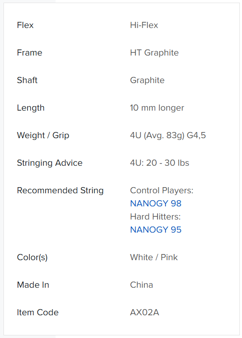242x338 pixels.
Task: Click the Shaft label
Action: pos(27,80)
